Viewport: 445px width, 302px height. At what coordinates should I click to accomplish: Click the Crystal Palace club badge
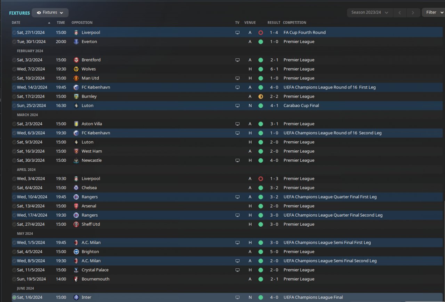point(76,270)
